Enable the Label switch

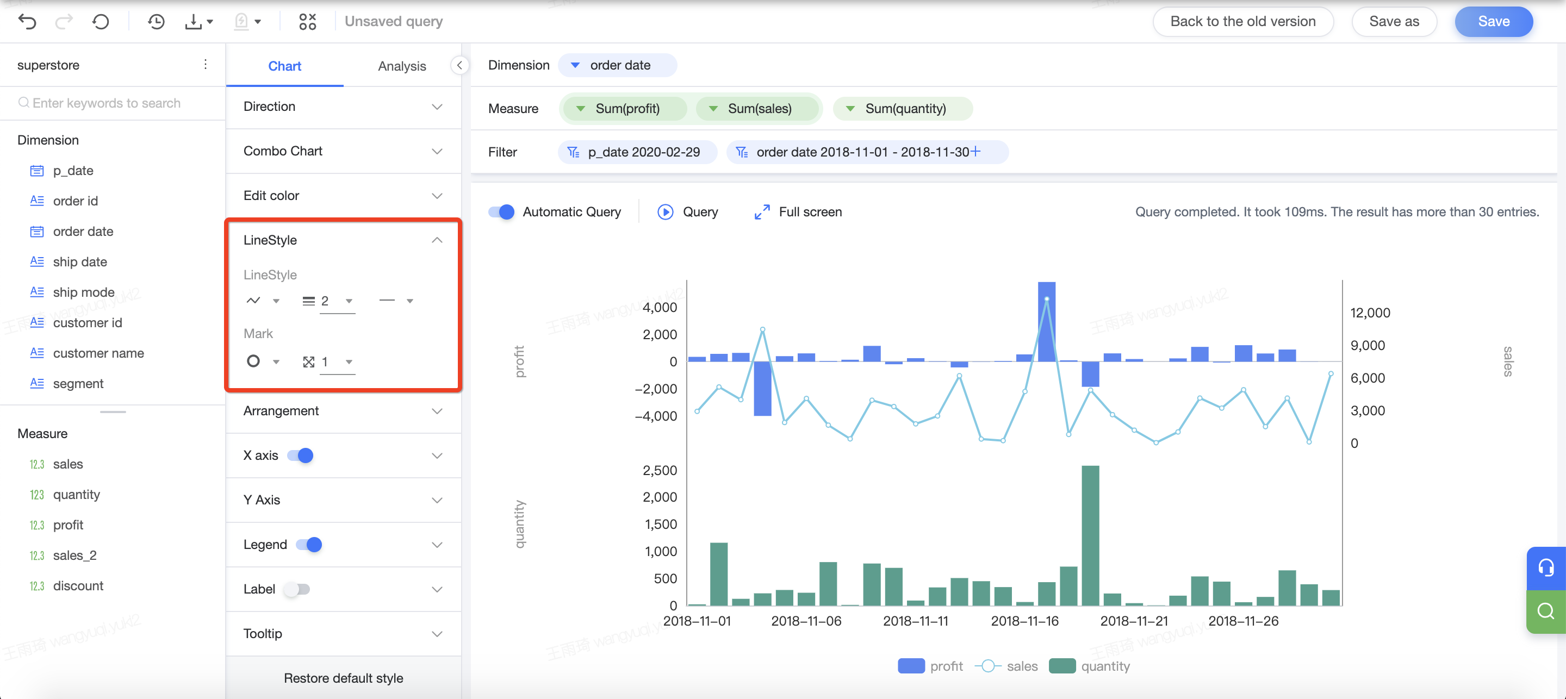pos(297,589)
